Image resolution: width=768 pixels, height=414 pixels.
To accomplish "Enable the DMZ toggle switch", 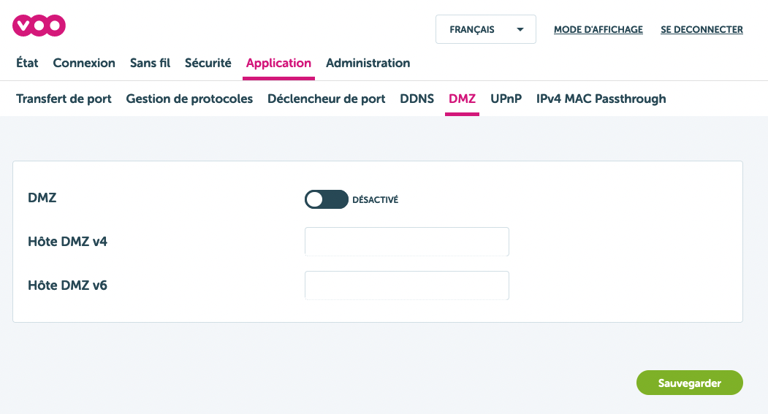I will [x=326, y=199].
